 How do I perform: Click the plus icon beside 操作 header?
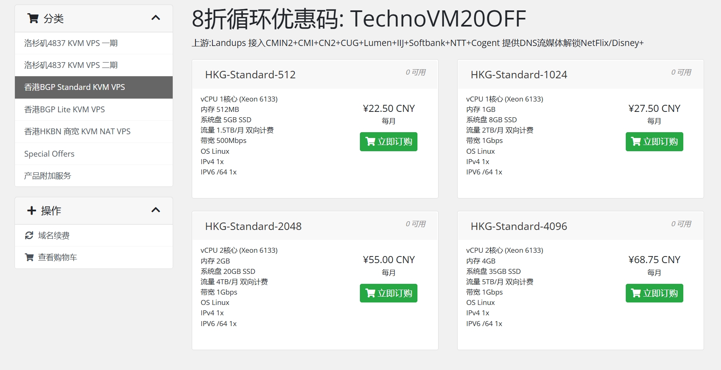(31, 210)
